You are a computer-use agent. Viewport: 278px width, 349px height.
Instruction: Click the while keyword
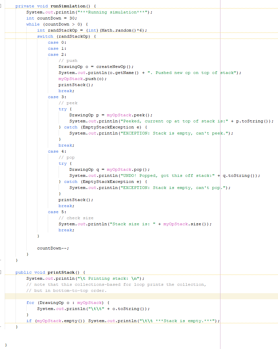(x=33, y=24)
